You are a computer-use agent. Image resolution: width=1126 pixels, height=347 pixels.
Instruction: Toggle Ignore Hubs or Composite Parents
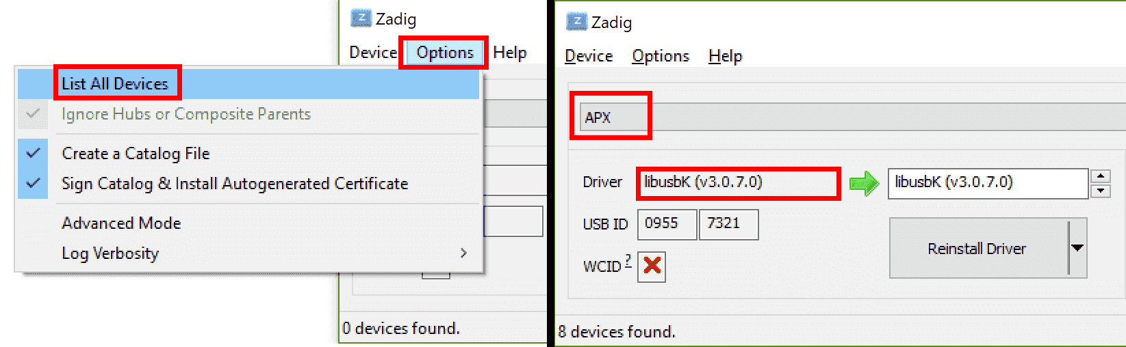point(249,114)
